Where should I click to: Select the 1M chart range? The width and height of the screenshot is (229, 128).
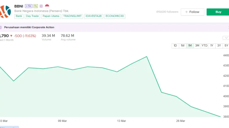(x=190, y=46)
